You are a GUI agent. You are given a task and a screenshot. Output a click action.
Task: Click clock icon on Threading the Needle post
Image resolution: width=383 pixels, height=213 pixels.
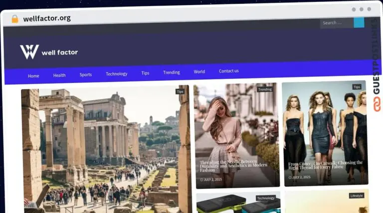pyautogui.click(x=201, y=179)
